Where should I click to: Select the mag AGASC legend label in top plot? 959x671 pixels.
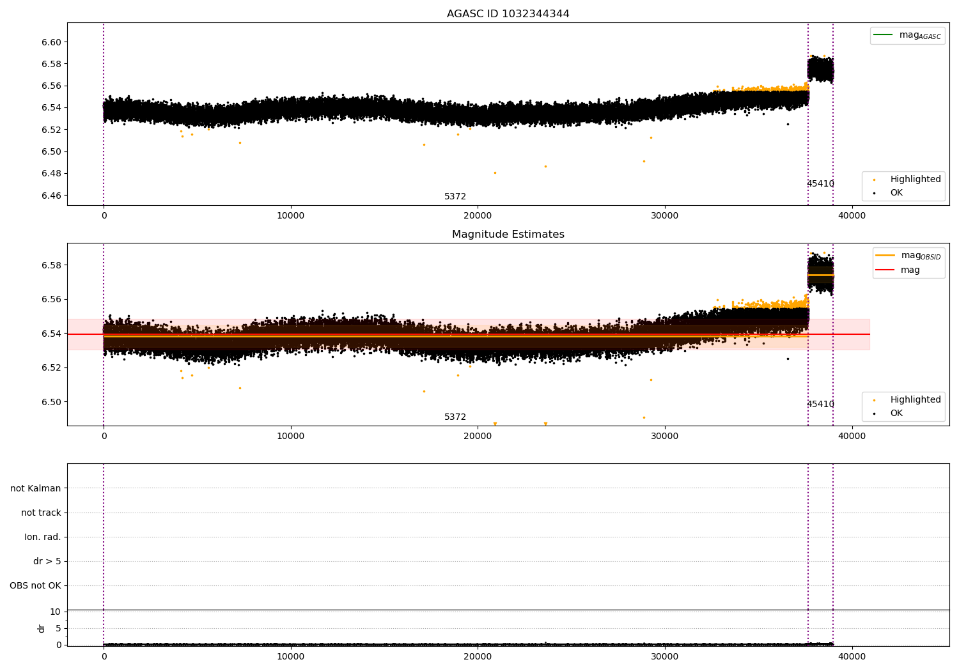point(920,35)
